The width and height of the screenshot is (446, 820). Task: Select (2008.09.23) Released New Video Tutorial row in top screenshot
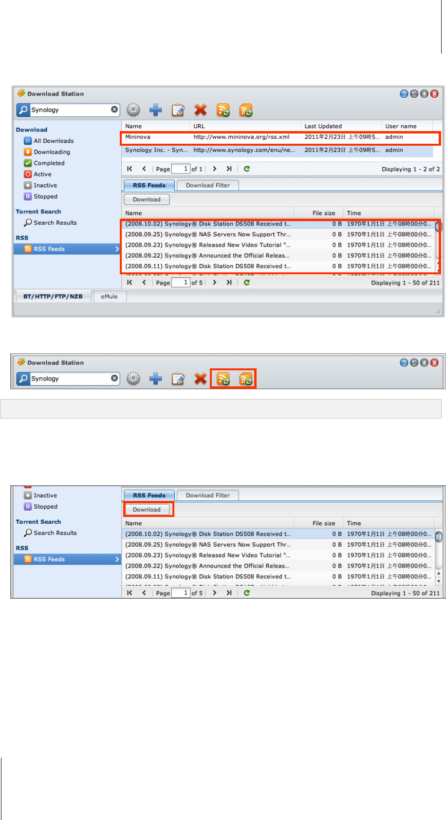(x=278, y=245)
